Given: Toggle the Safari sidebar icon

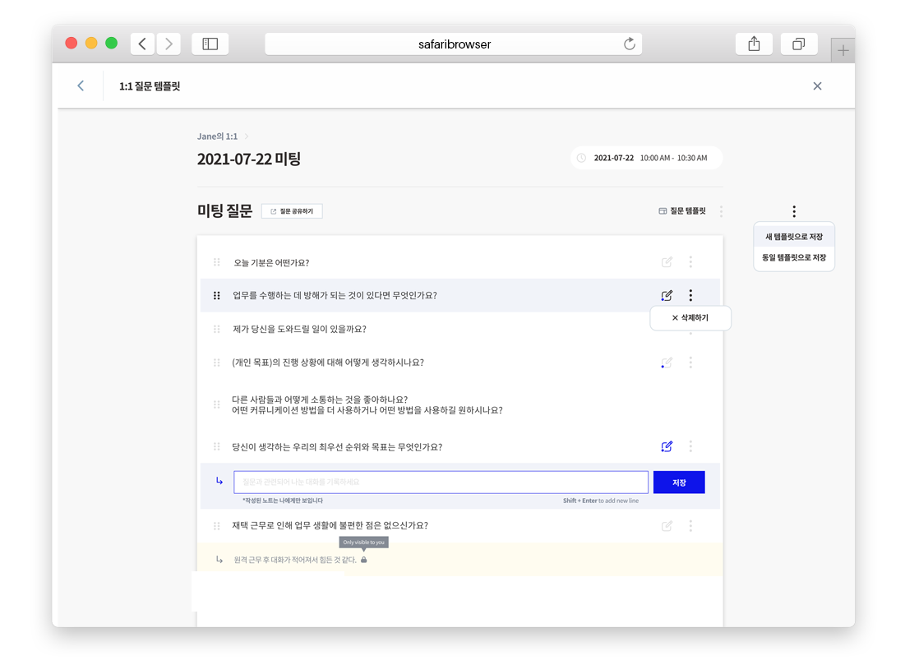Looking at the screenshot, I should pos(210,44).
